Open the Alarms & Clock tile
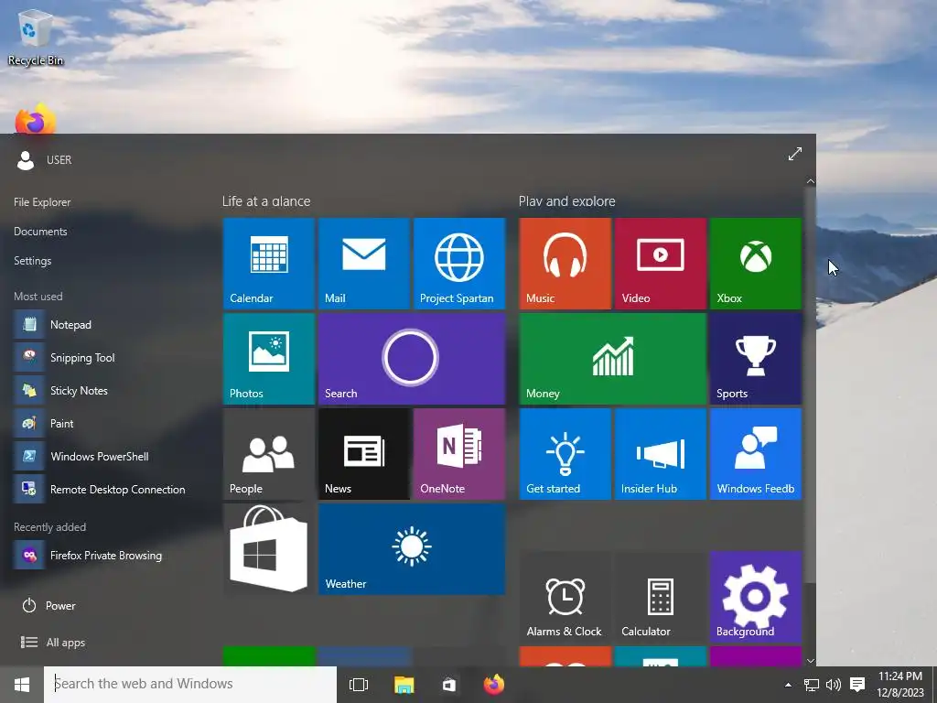Viewport: 937px width, 703px height. (565, 597)
